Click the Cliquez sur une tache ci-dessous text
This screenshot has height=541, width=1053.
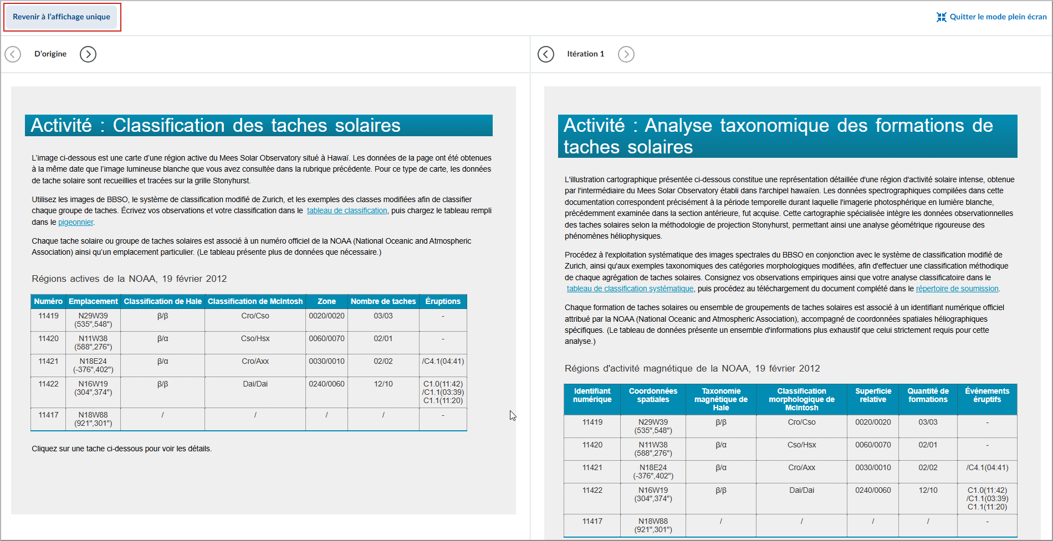[x=121, y=449]
